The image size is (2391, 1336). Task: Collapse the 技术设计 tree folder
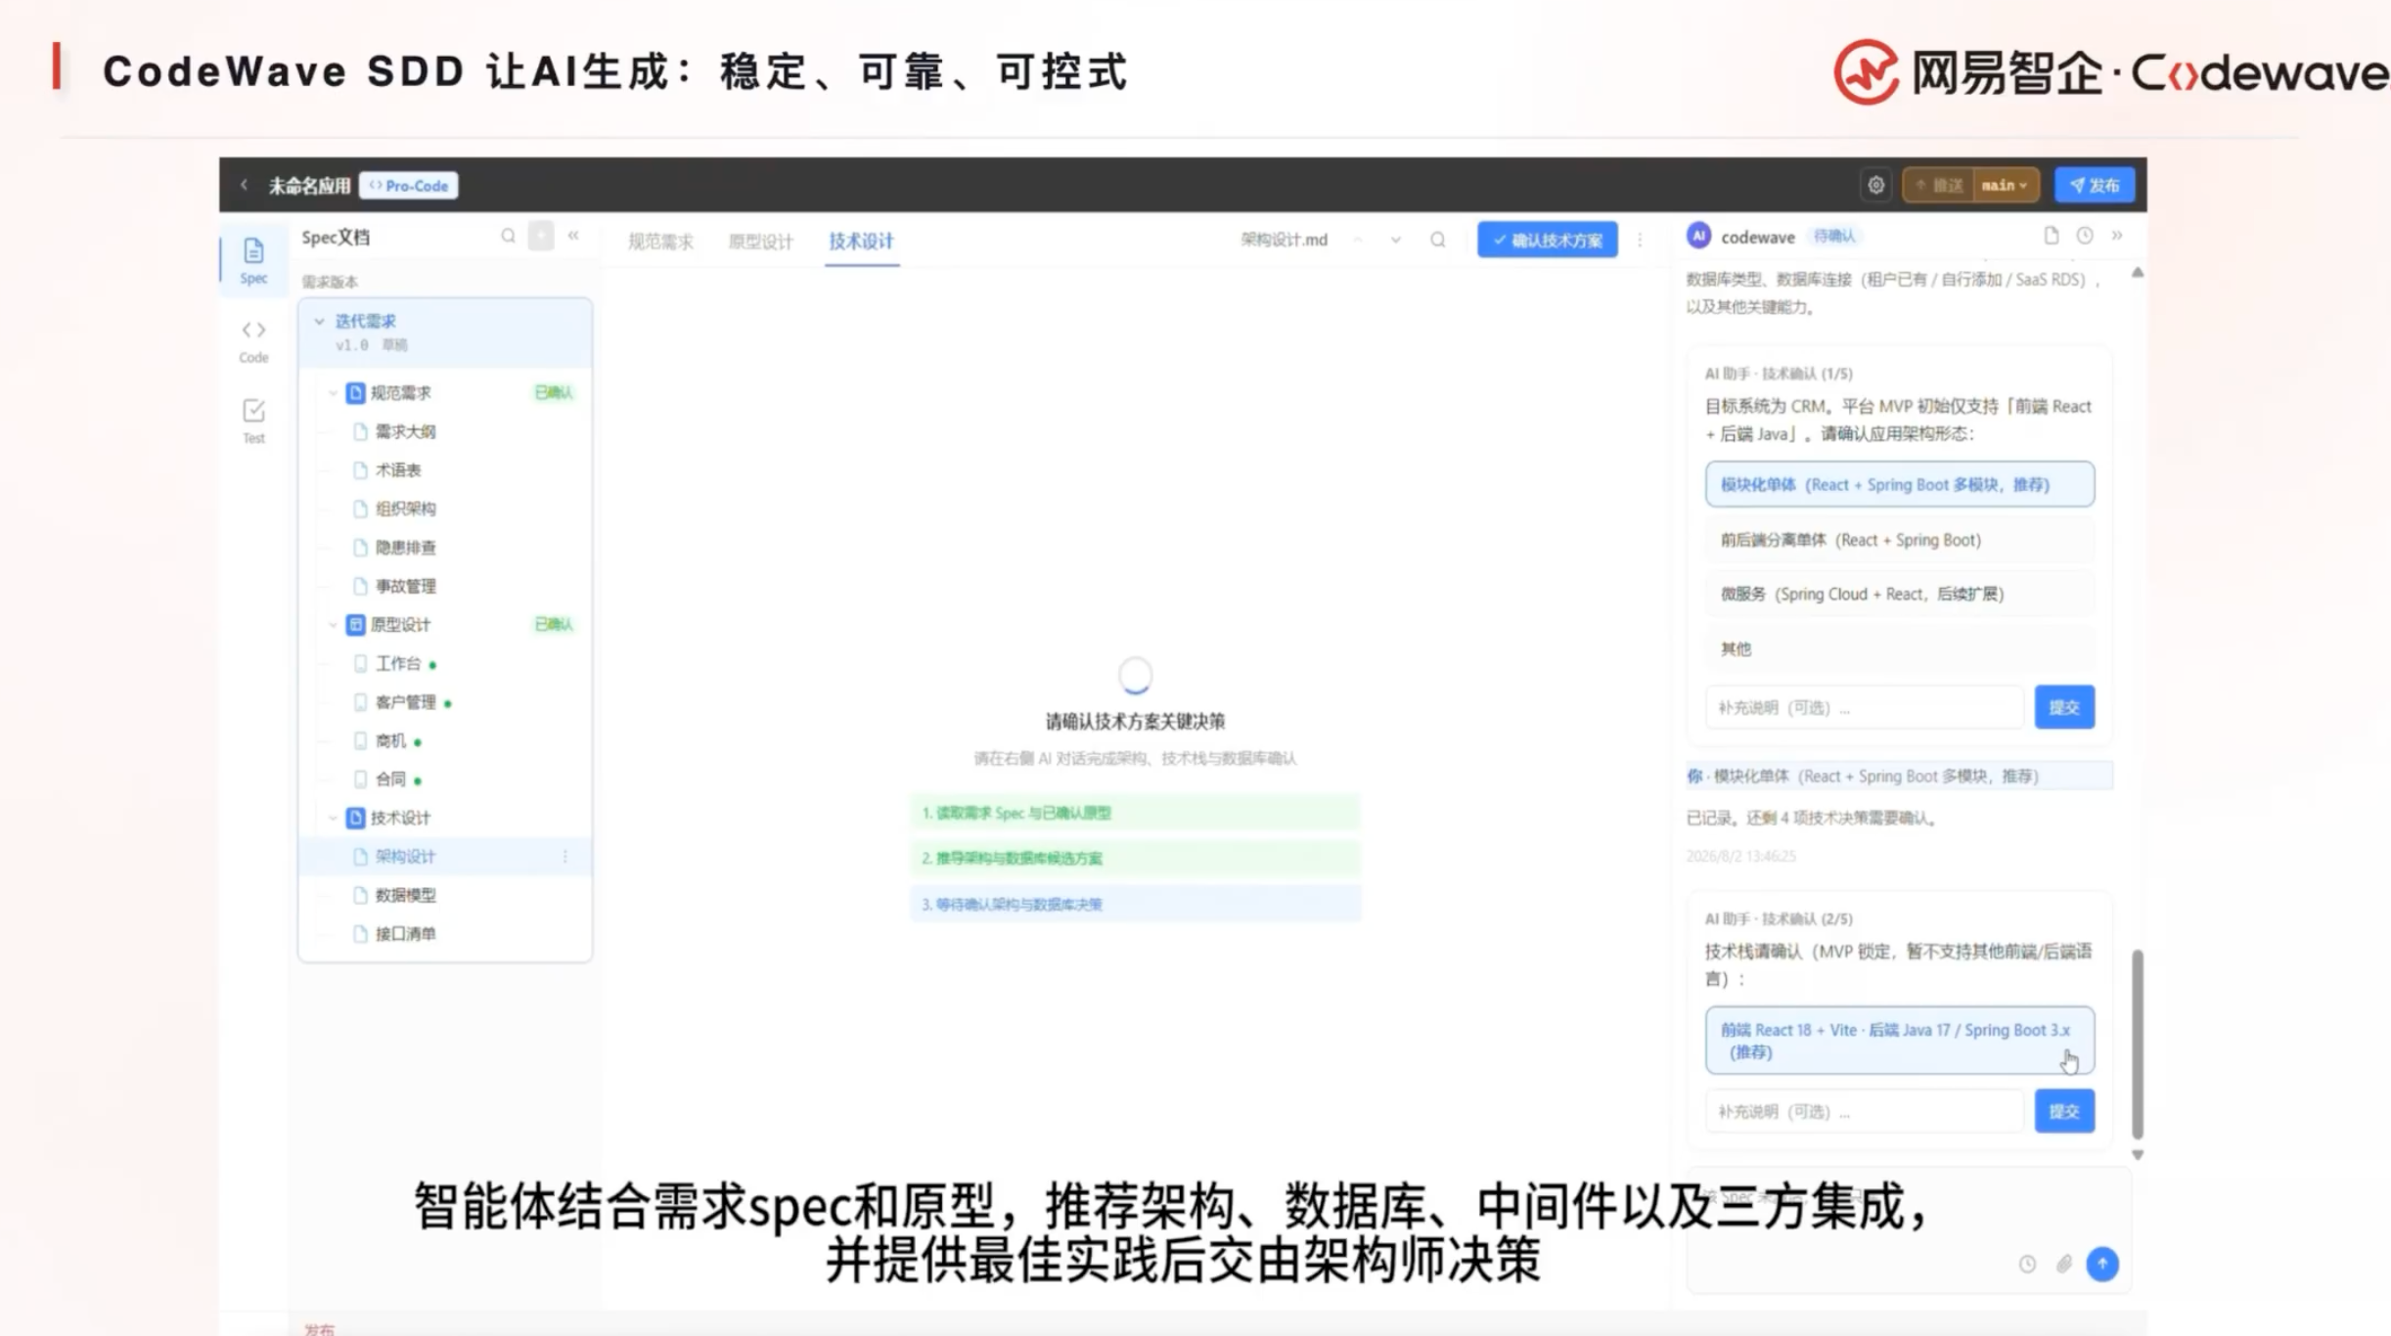[333, 818]
